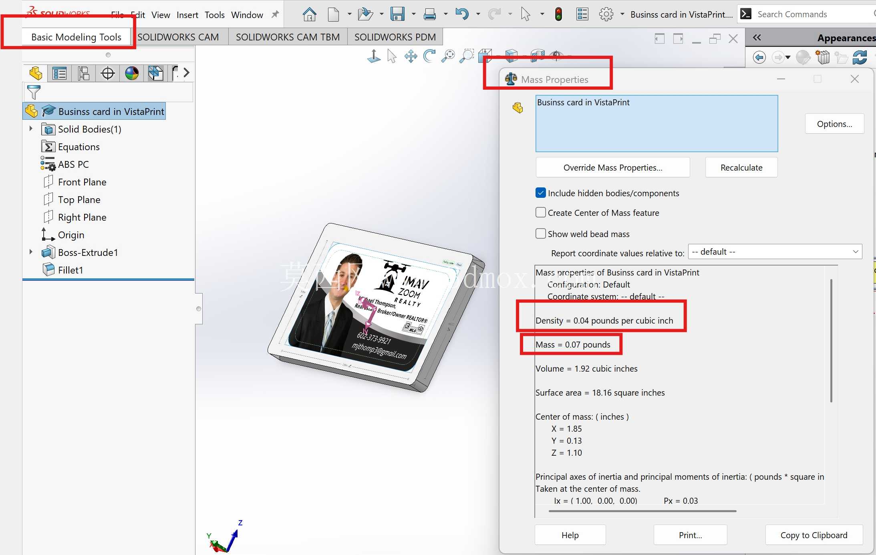Viewport: 876px width, 555px height.
Task: Open the CAM feature tree tab icon
Action: click(x=155, y=73)
